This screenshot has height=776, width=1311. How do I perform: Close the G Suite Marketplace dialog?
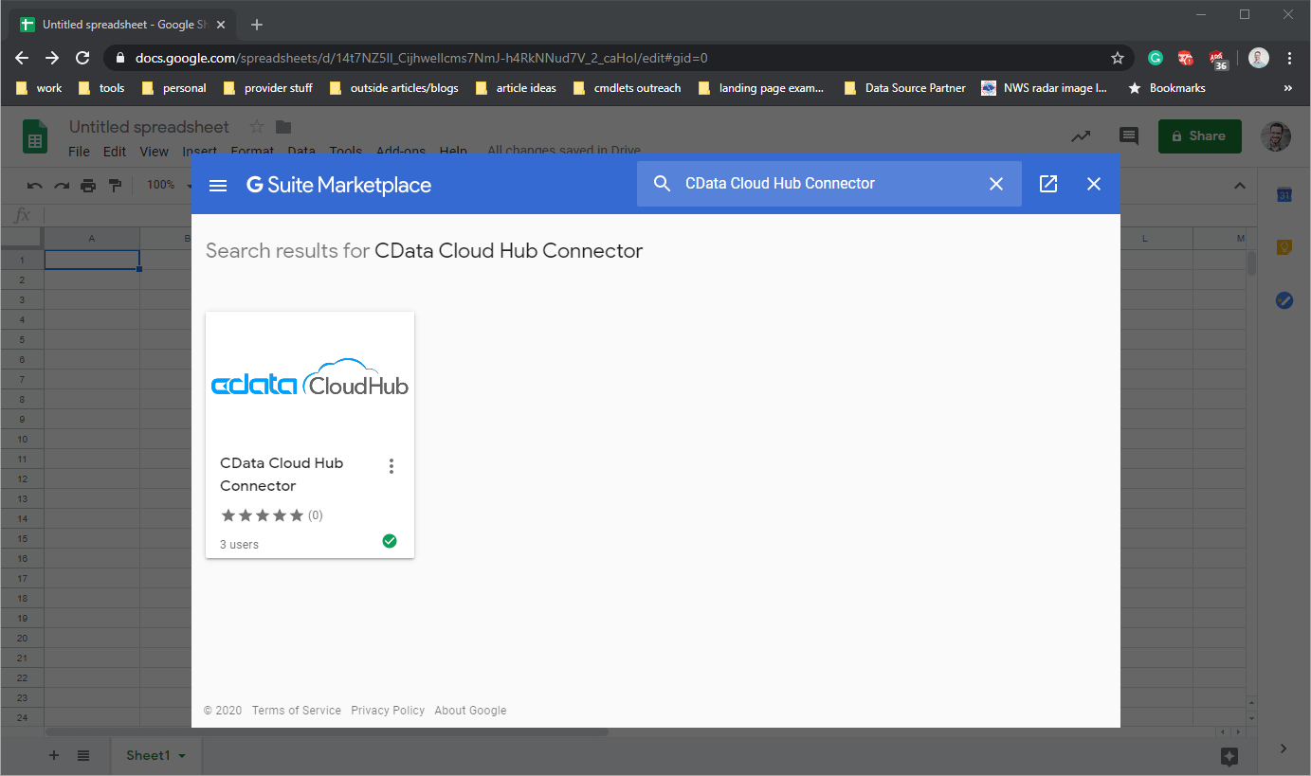pos(1093,184)
